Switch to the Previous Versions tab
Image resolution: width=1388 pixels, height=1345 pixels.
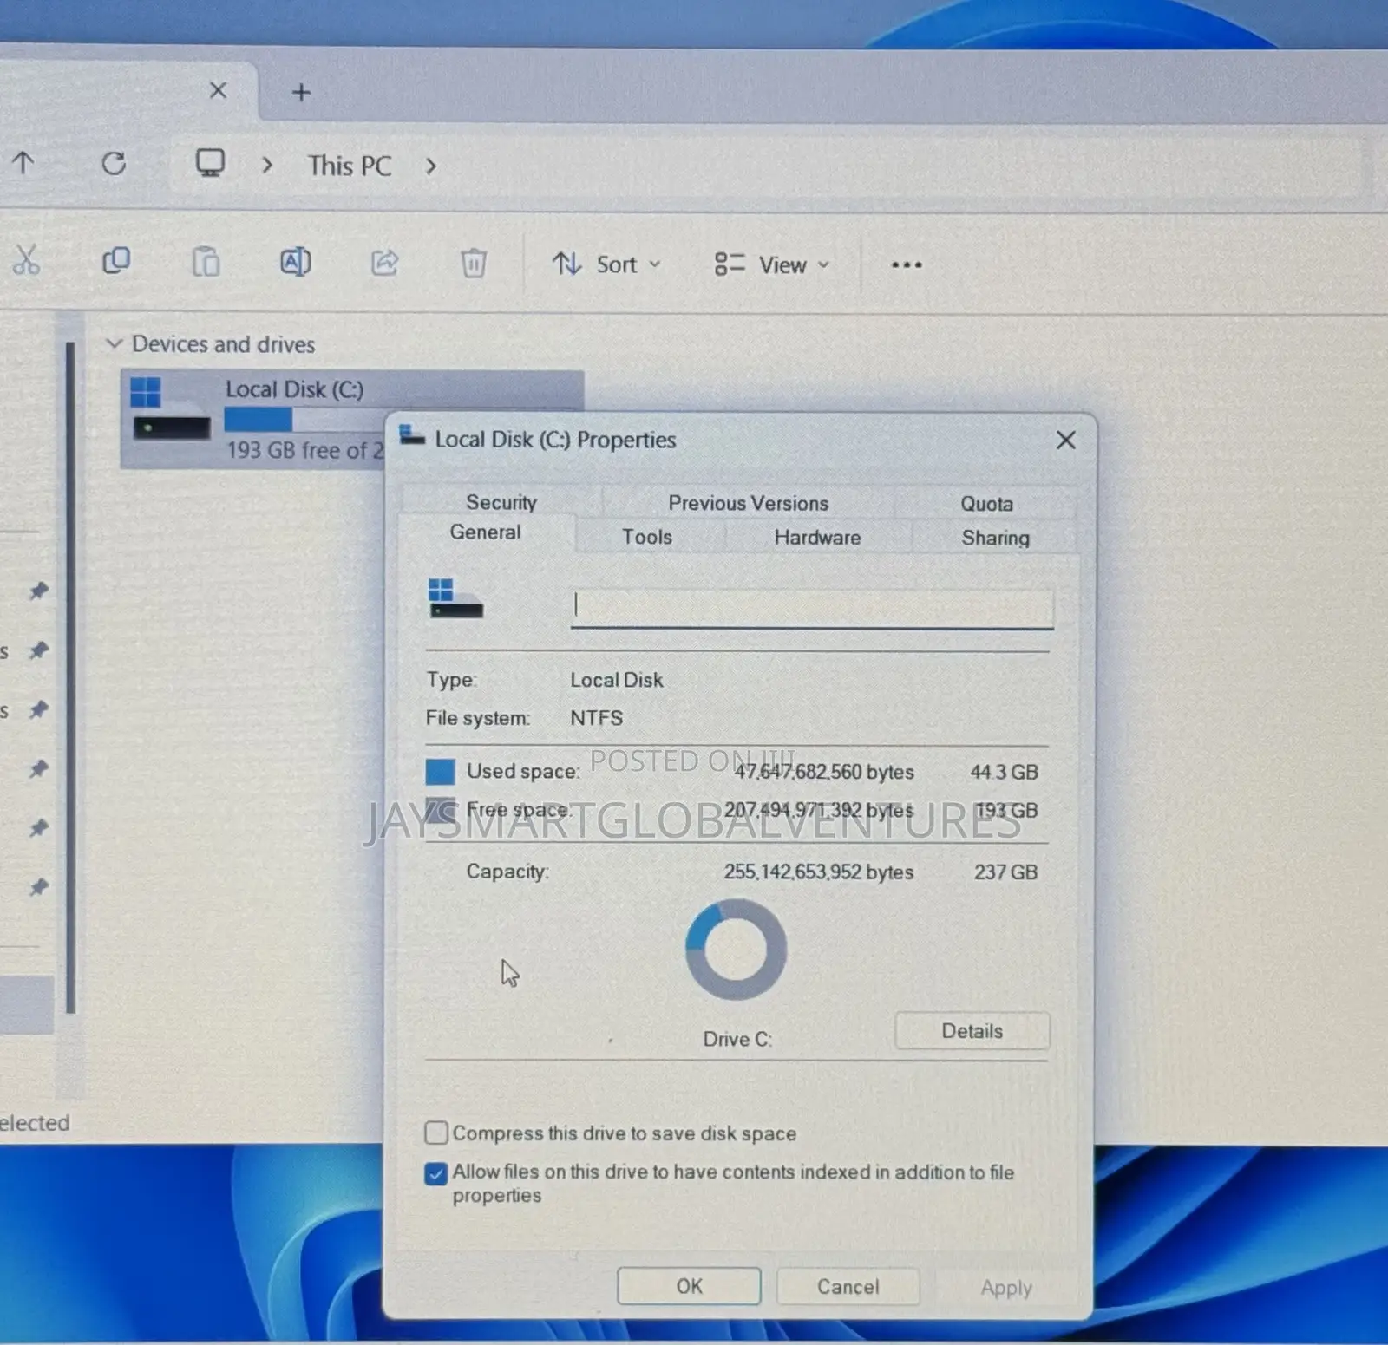coord(749,503)
